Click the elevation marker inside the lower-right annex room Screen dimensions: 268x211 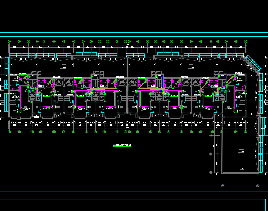242,152
